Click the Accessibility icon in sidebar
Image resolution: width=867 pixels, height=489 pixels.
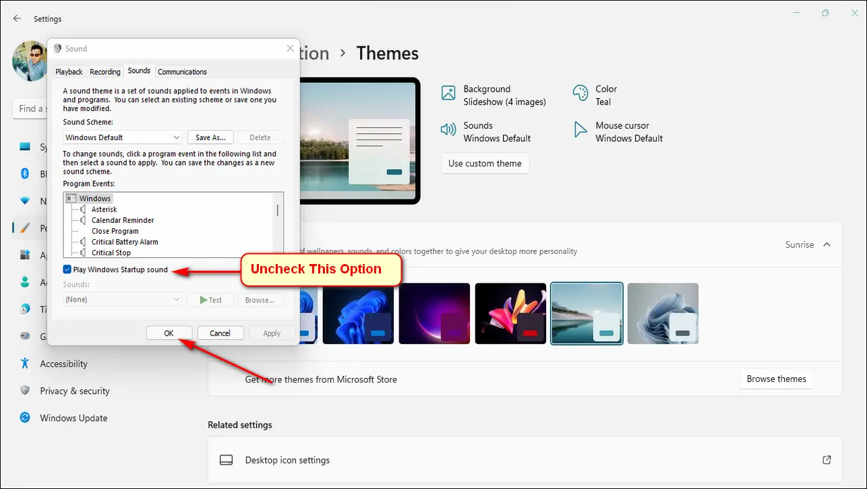pos(25,364)
